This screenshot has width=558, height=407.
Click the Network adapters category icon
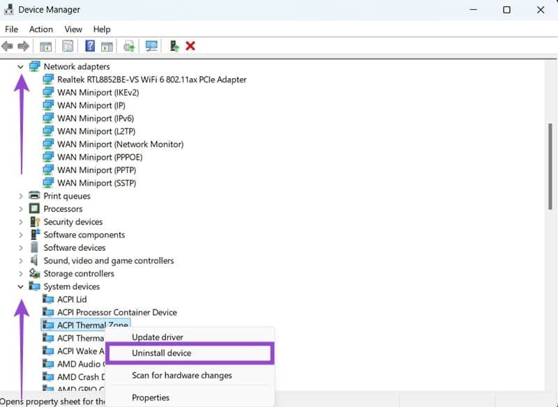click(x=36, y=66)
